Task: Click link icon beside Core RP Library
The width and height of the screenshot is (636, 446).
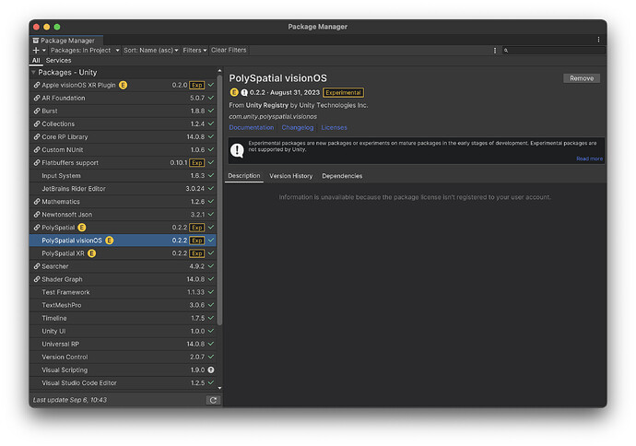Action: click(x=37, y=137)
